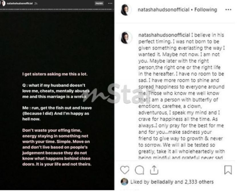237x192 pixels.
Task: Click the Paused story indicator
Action: pos(99,3)
